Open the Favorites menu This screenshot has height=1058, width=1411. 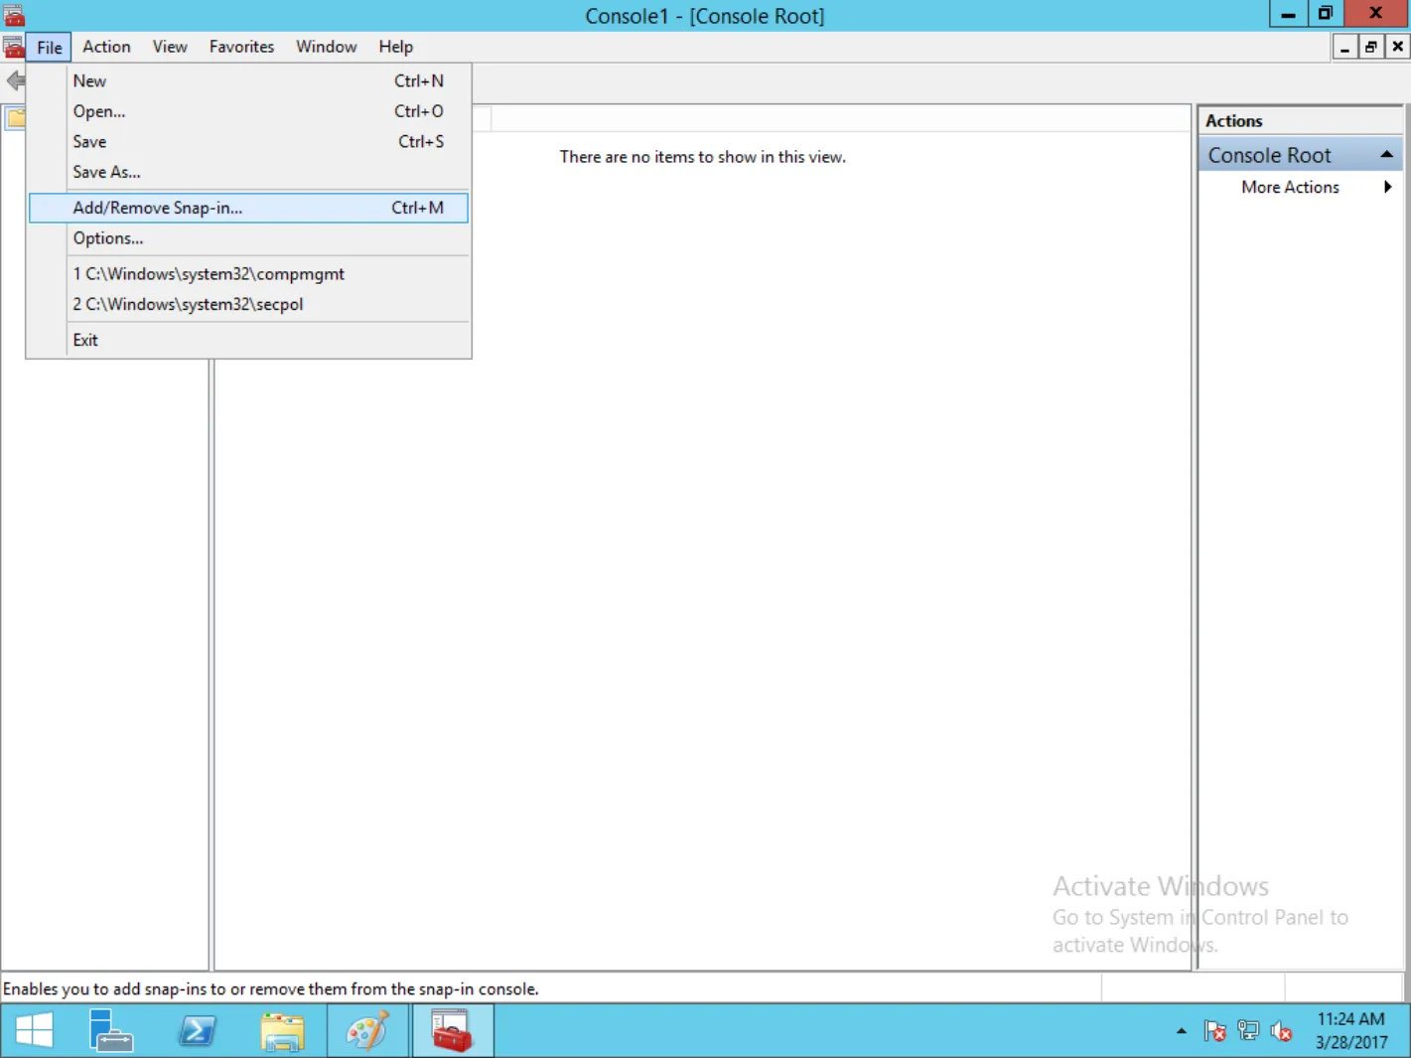[241, 47]
